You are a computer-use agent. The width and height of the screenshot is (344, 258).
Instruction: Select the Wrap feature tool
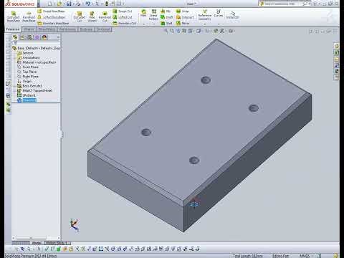[183, 11]
